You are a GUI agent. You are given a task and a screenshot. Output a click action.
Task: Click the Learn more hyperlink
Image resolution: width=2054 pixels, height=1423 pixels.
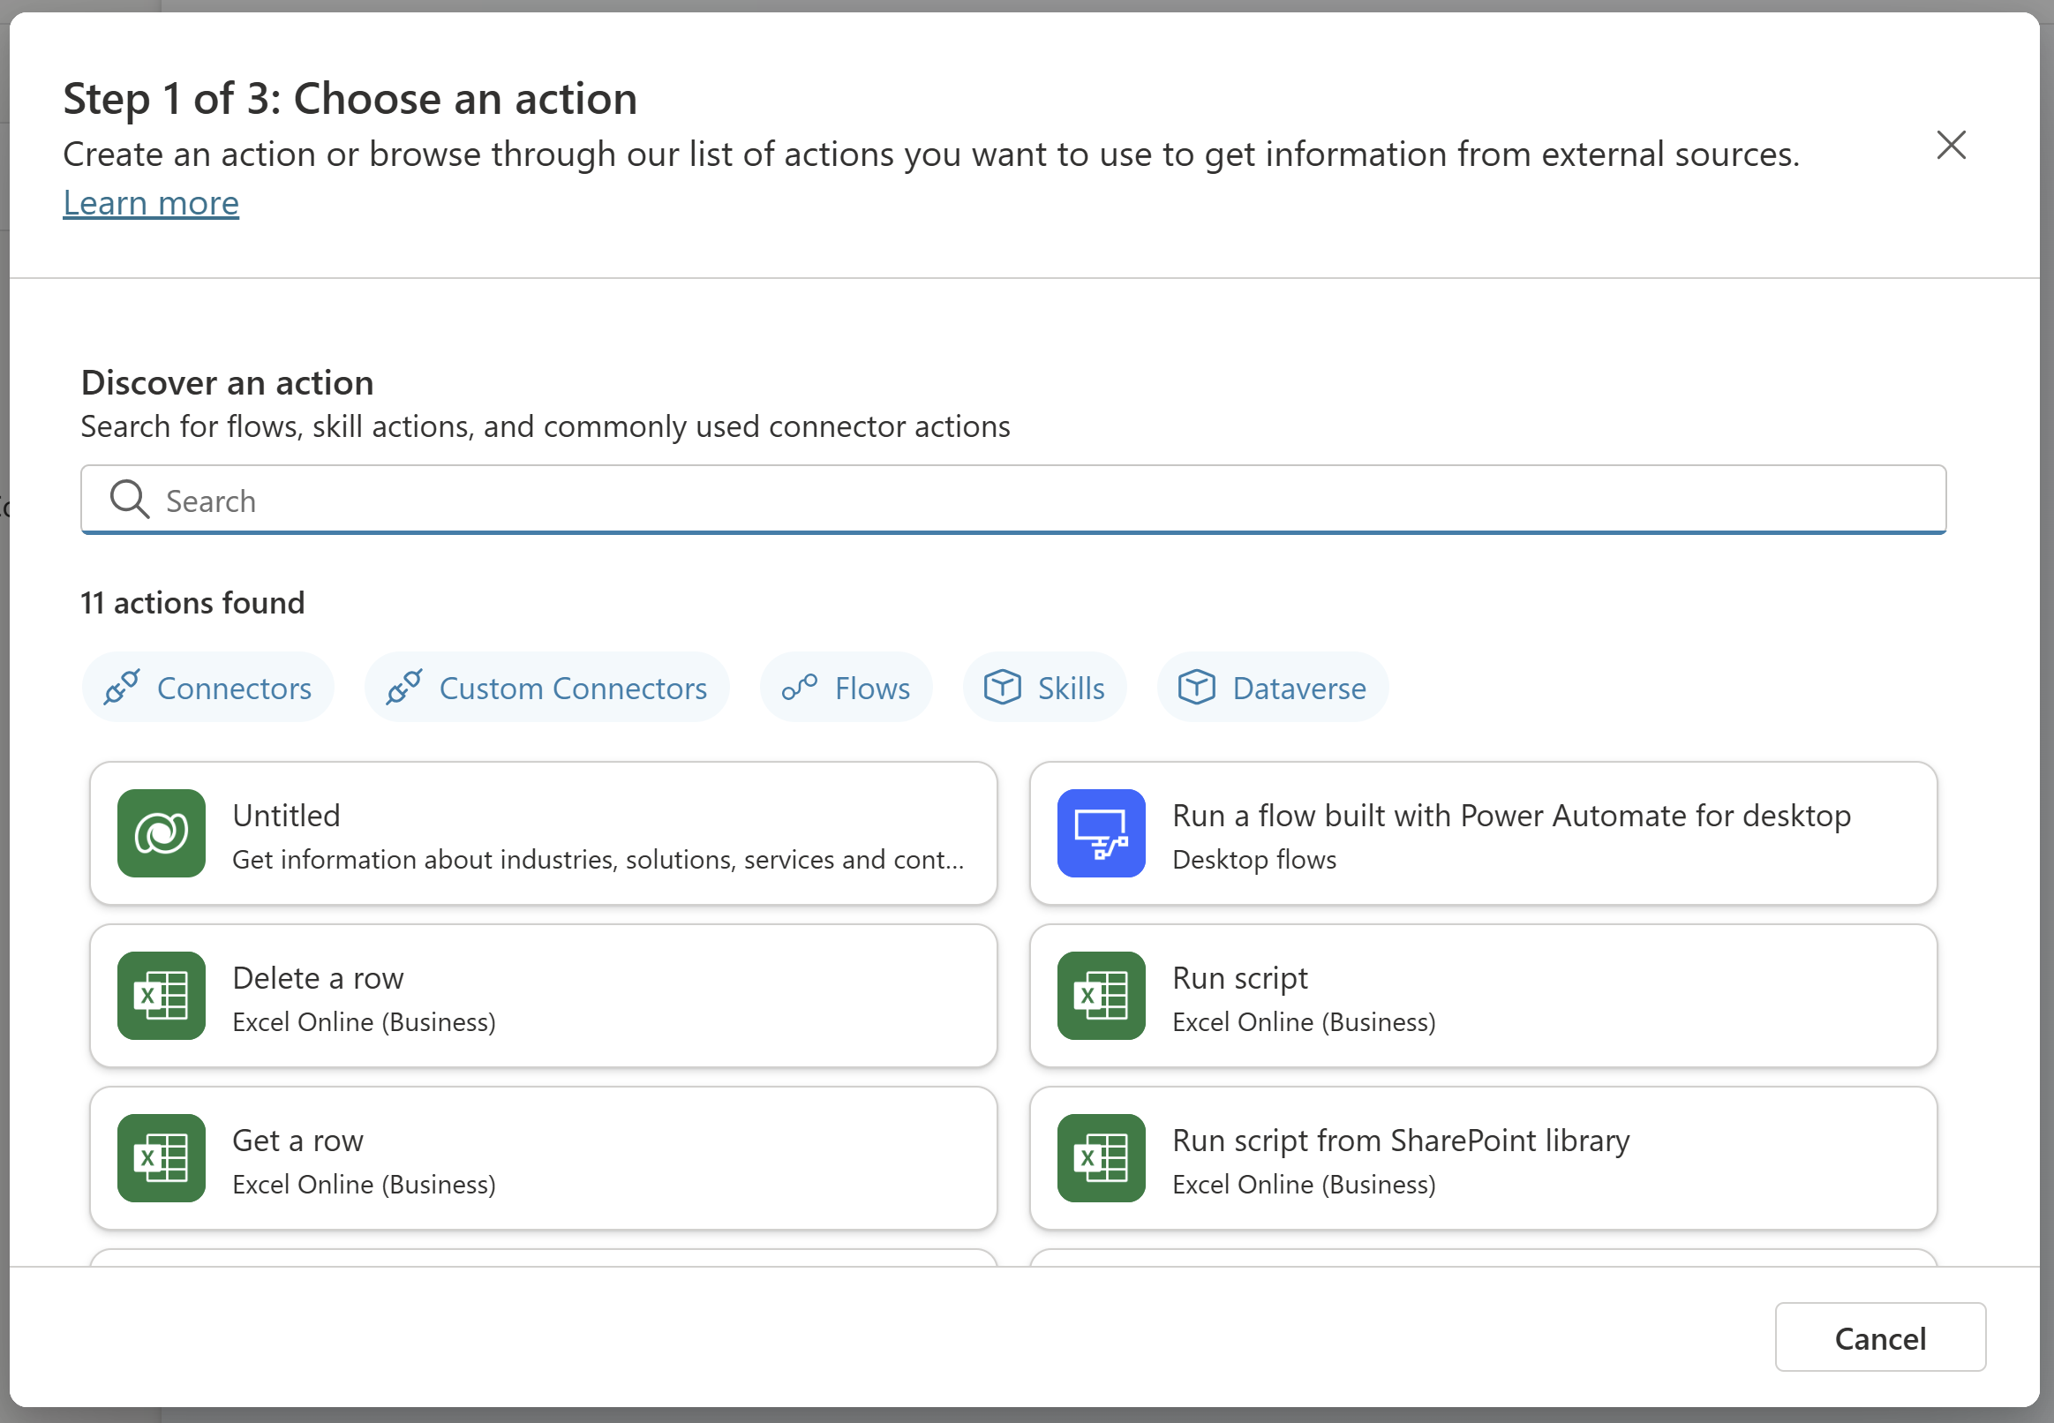click(150, 201)
